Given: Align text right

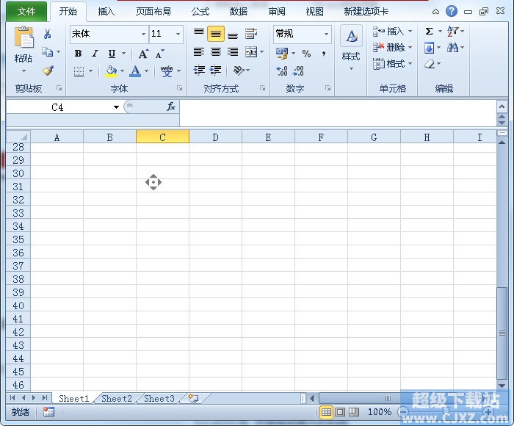Looking at the screenshot, I should (x=233, y=52).
